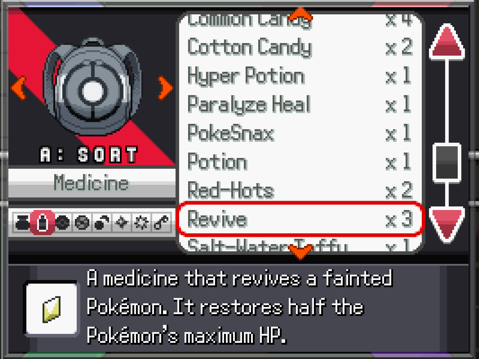Viewport: 479px width, 359px height.
Task: Open the Poké Balls pocket icon
Action: coord(62,222)
